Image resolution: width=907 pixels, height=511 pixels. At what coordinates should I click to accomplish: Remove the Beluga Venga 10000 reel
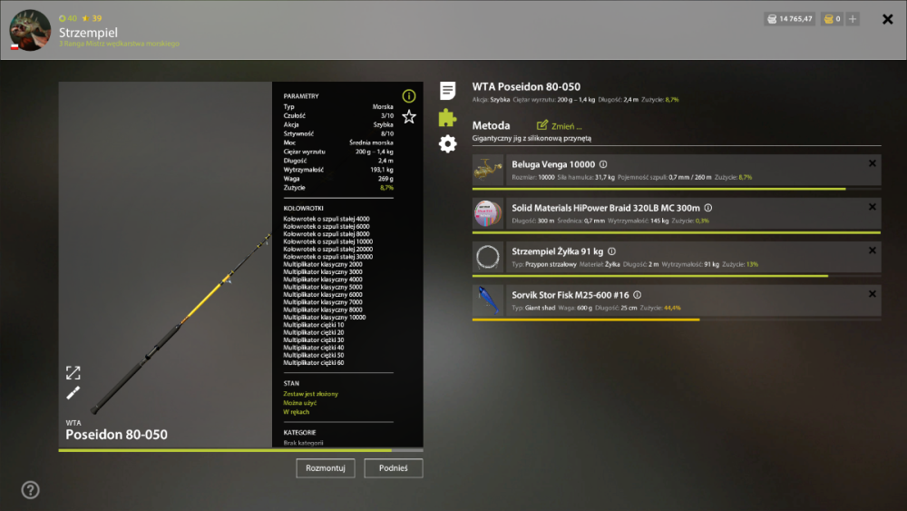coord(873,163)
